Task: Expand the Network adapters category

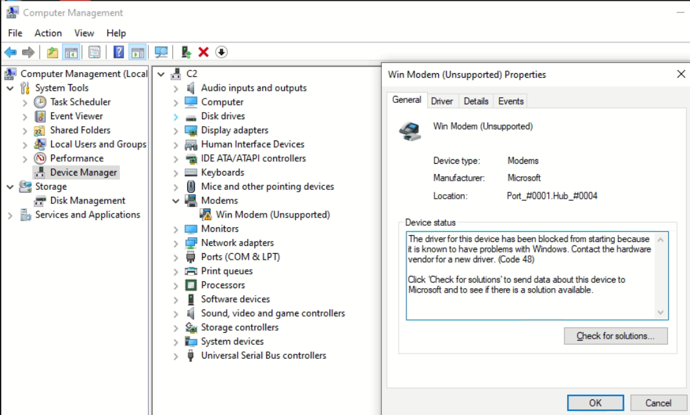Action: pyautogui.click(x=175, y=243)
